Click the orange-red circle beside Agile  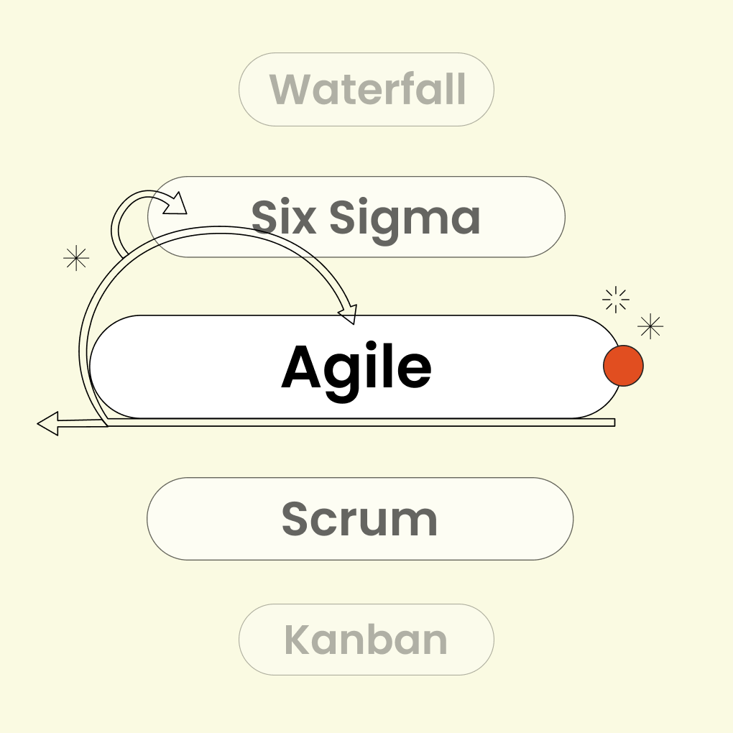[623, 366]
